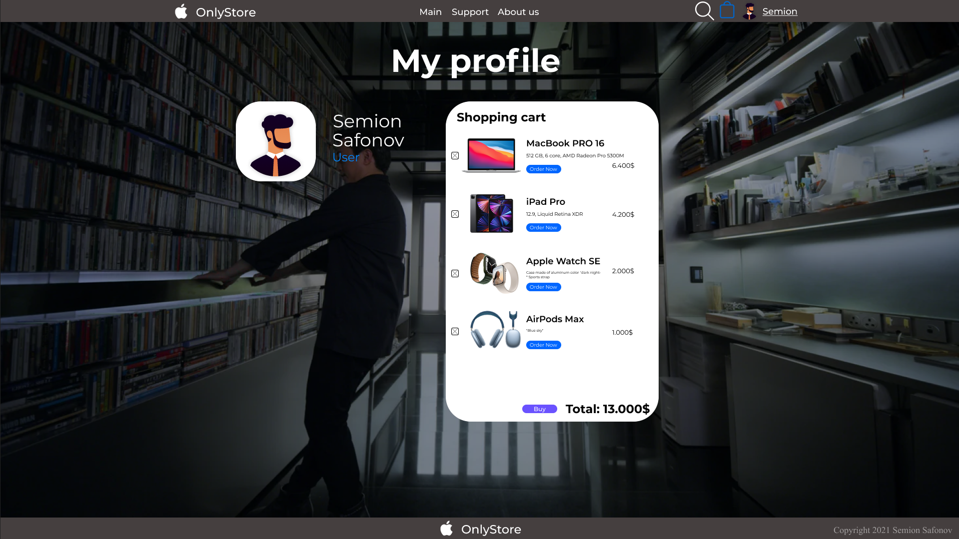Remove Apple Watch SE from cart

455,274
